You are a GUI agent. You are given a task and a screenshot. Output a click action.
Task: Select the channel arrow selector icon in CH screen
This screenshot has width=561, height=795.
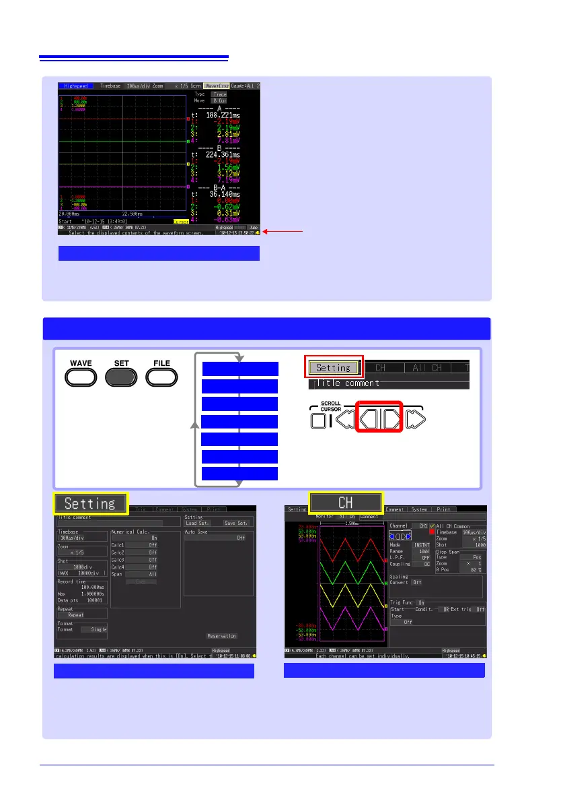point(400,536)
